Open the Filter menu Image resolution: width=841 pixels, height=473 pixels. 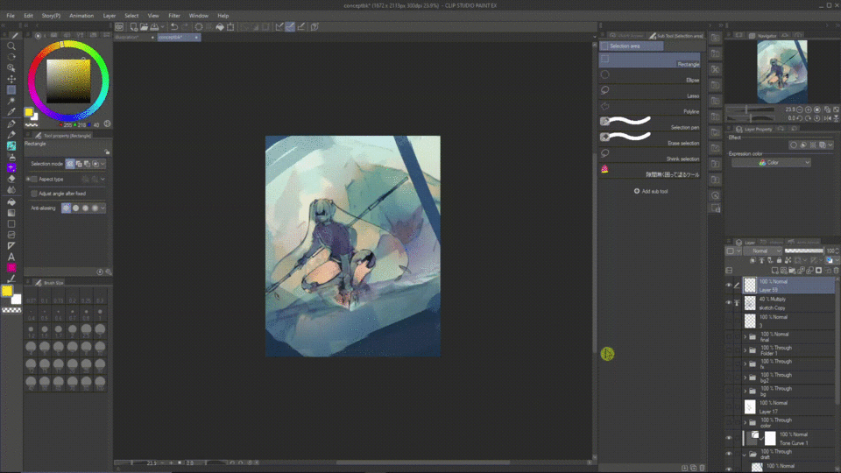[x=174, y=16]
